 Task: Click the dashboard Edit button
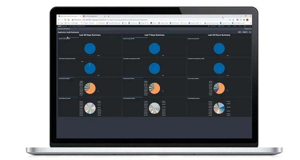pyautogui.click(x=240, y=32)
